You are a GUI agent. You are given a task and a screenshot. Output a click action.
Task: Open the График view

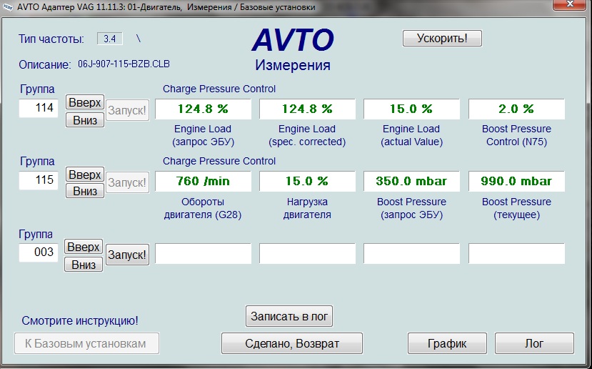(447, 343)
